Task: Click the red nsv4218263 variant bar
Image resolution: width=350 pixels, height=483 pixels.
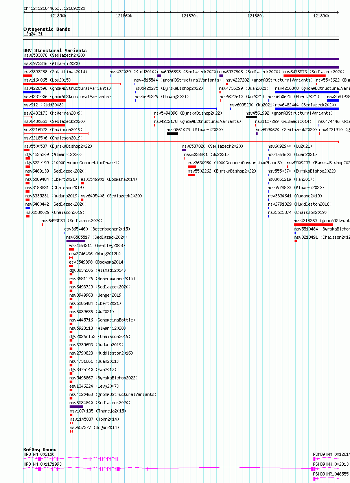Action: (x=313, y=225)
